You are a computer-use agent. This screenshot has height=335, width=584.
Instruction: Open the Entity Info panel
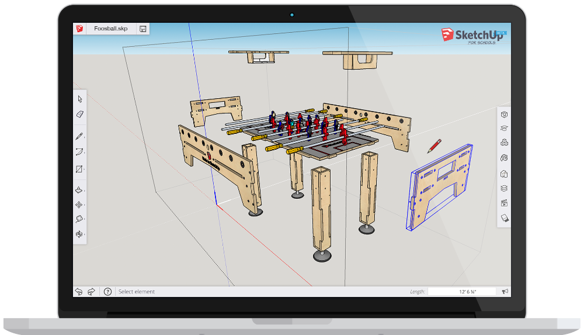click(504, 115)
